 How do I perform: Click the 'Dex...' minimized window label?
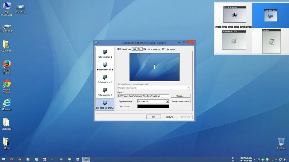(243, 27)
